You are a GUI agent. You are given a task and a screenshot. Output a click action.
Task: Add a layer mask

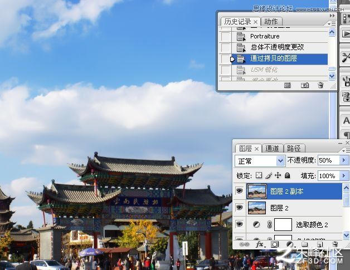tap(275, 244)
